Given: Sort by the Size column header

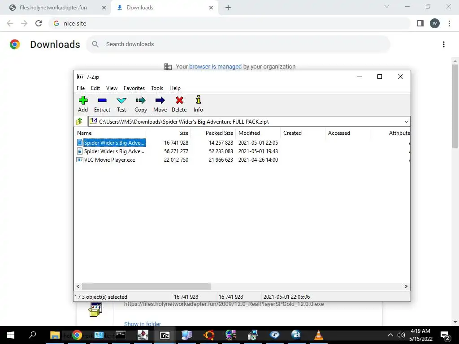Looking at the screenshot, I should [x=169, y=133].
